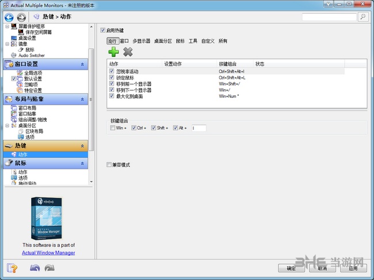Click the undo arrow icon at bottom
This screenshot has height=280, width=374.
click(35, 268)
